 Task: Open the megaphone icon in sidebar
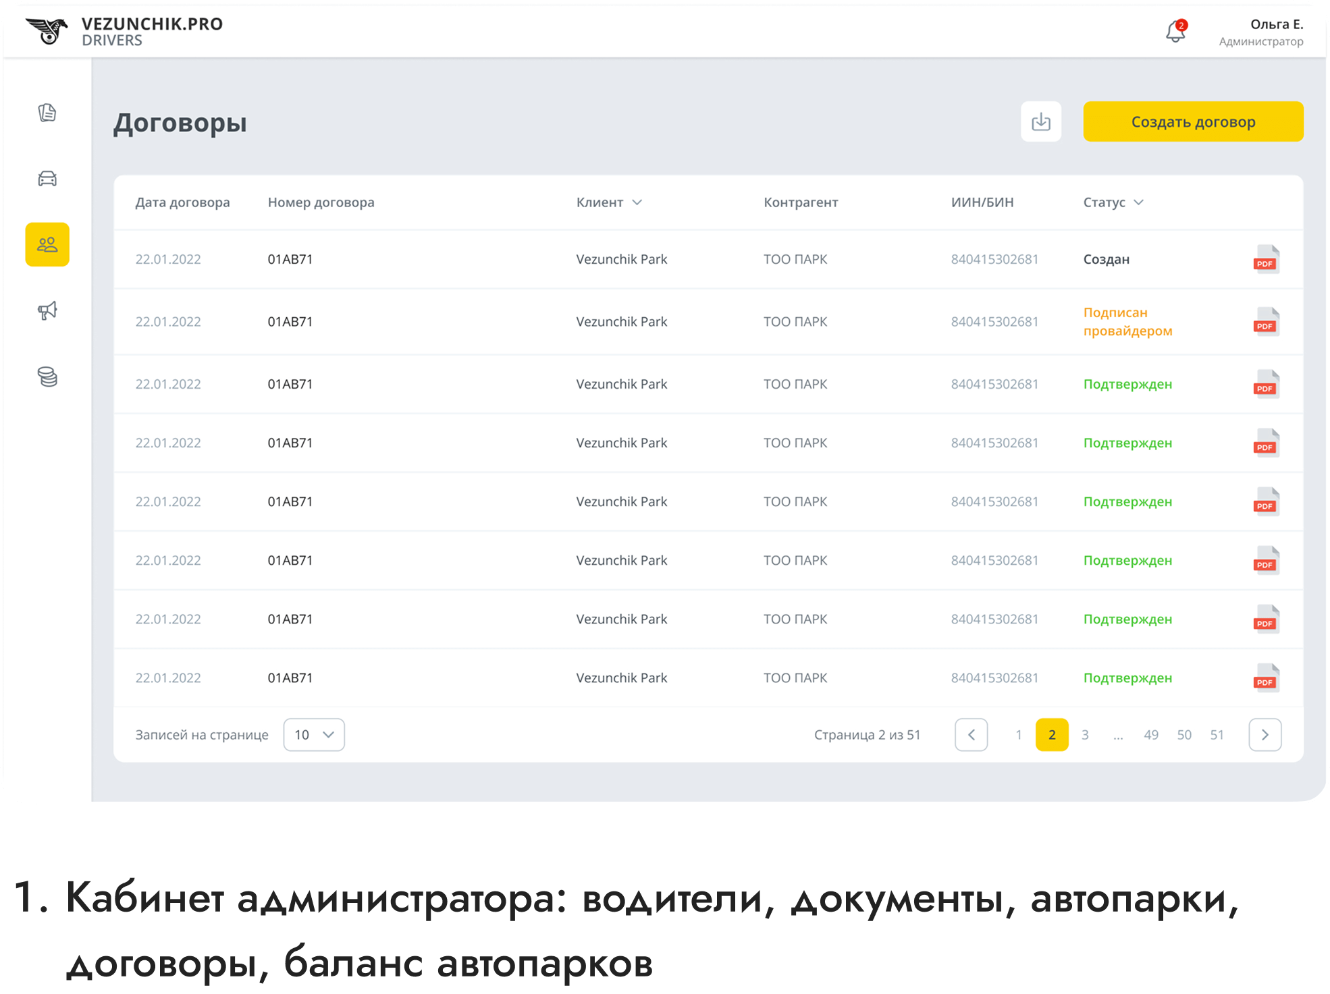click(x=47, y=310)
